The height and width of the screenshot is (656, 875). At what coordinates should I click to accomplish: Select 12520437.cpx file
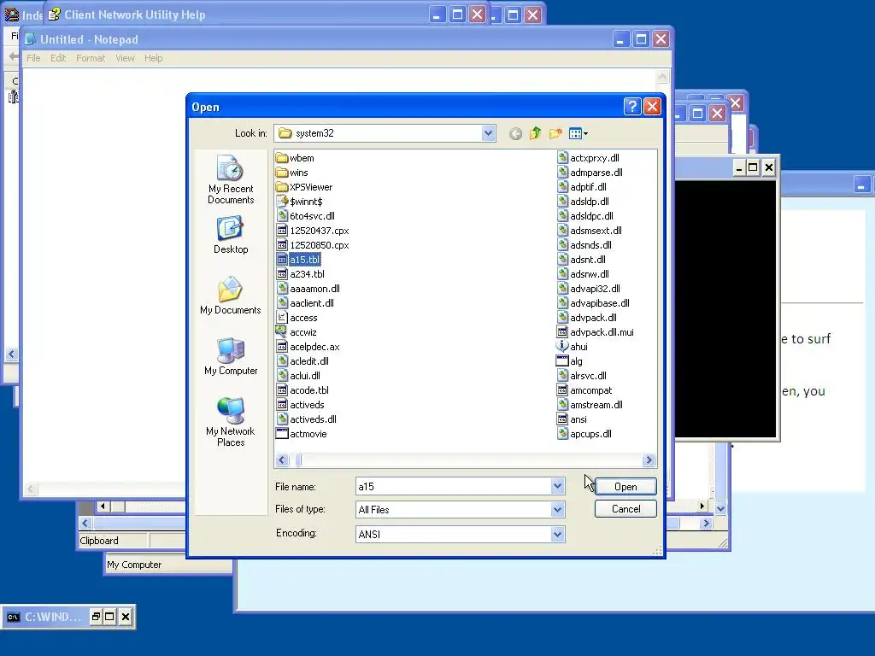coord(313,231)
